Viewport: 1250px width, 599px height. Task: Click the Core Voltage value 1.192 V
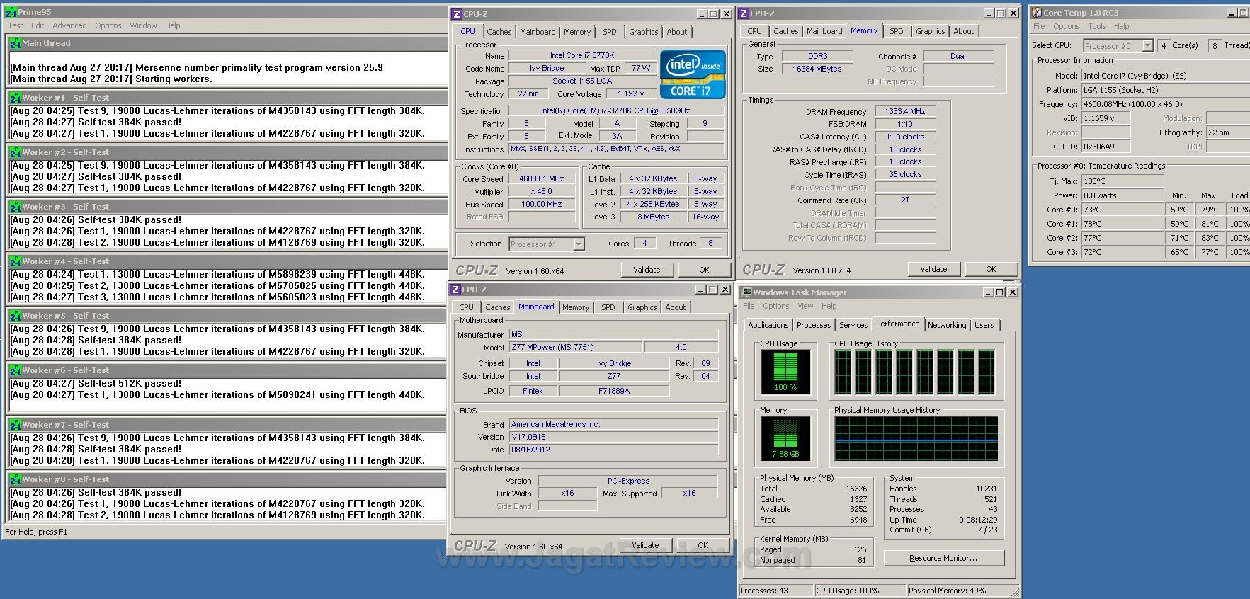[631, 93]
